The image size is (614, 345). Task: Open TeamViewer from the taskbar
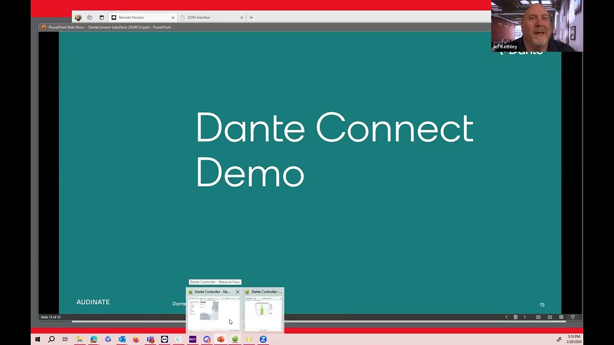165,339
